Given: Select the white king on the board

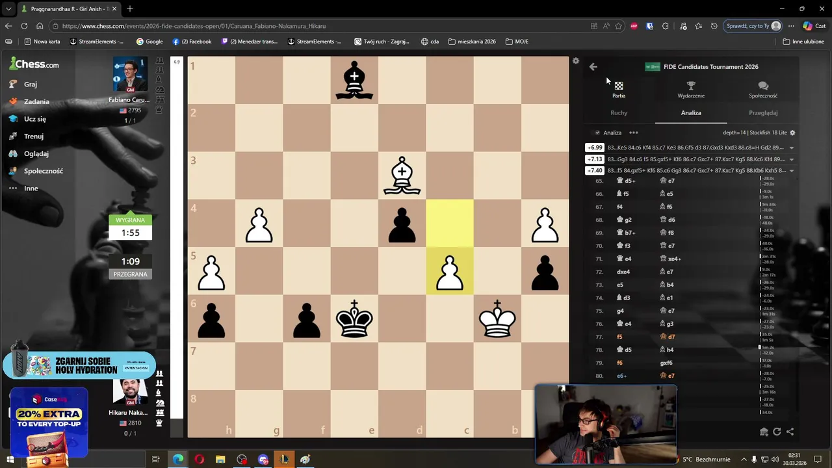Looking at the screenshot, I should tap(497, 318).
